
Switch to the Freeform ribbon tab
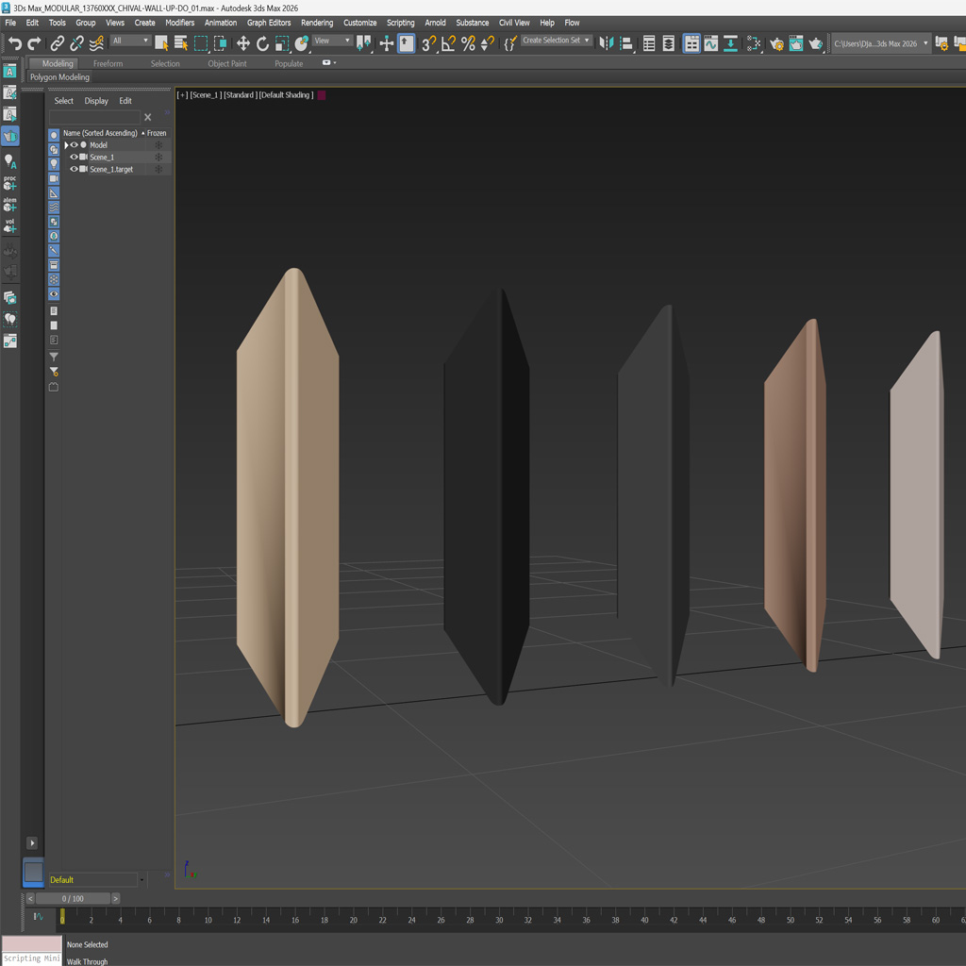(108, 64)
